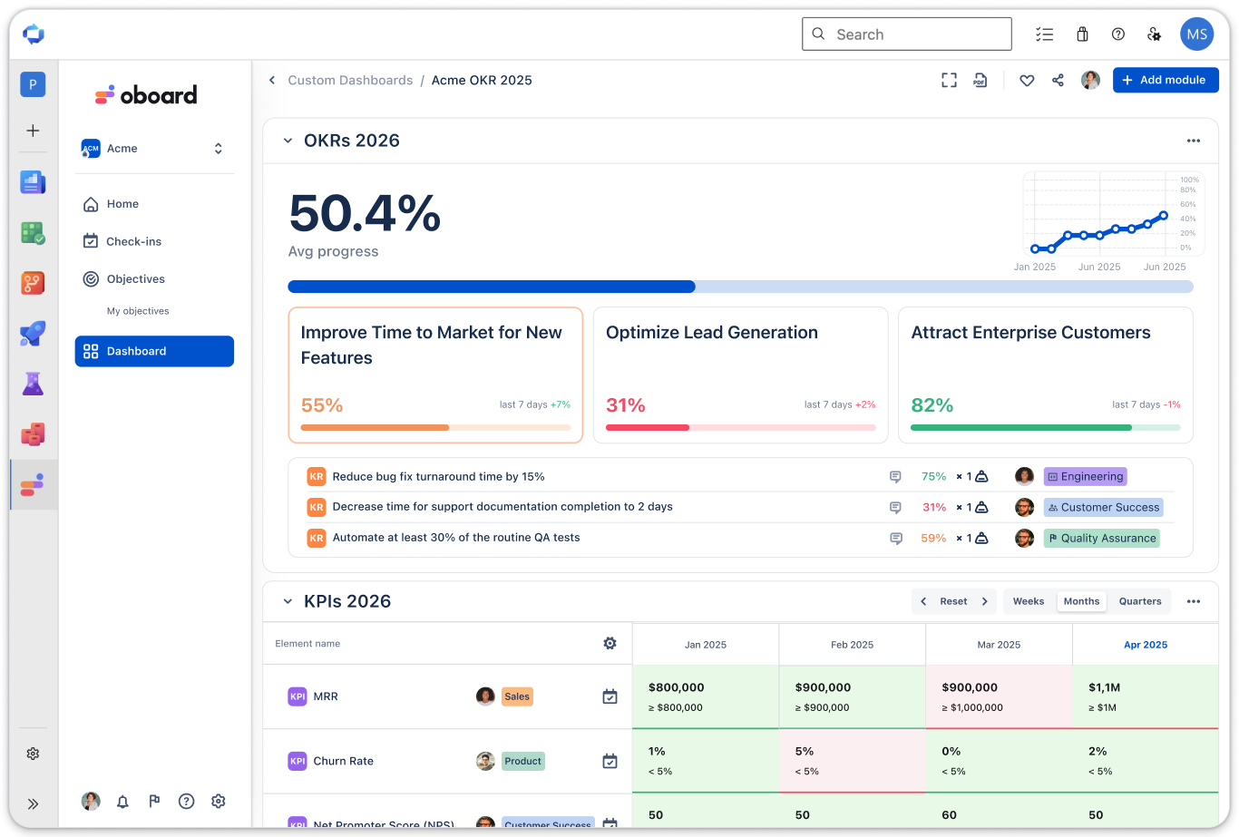The width and height of the screenshot is (1239, 837).
Task: Open the oboard app icon in the left rail
Action: point(33,484)
